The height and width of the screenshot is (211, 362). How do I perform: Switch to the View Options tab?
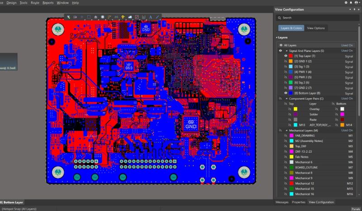[316, 28]
